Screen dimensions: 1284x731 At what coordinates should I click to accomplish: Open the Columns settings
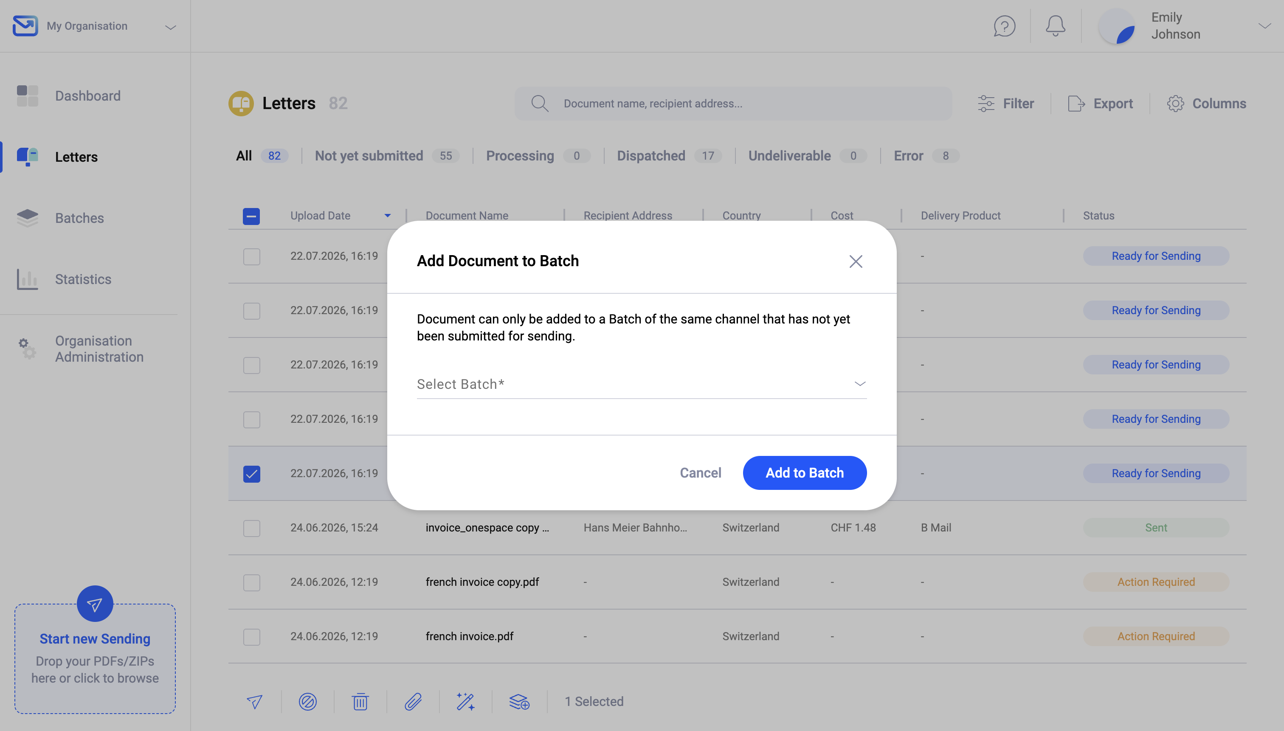(1206, 104)
